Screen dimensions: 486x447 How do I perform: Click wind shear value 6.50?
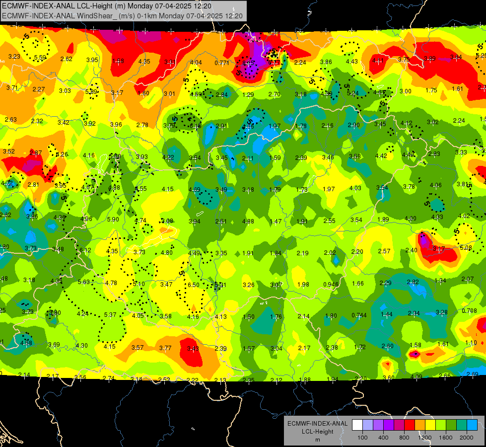click(x=194, y=285)
